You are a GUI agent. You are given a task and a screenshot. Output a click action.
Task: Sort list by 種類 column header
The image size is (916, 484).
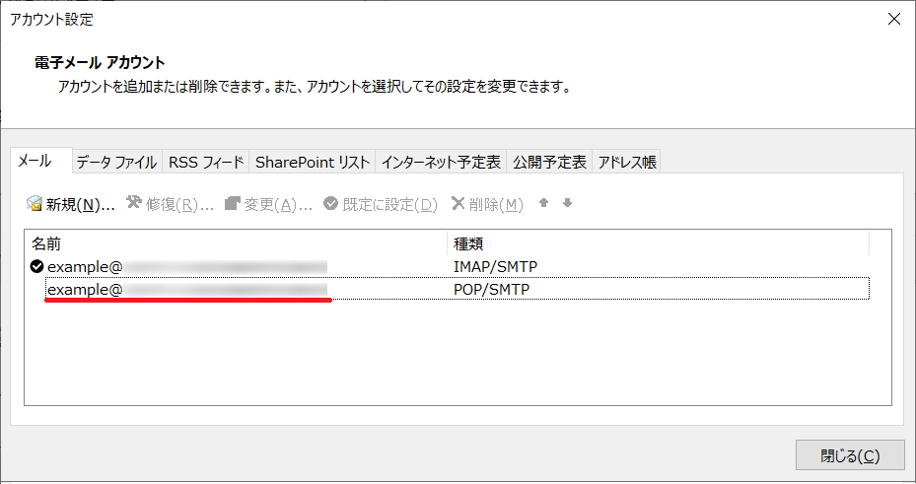(x=658, y=242)
